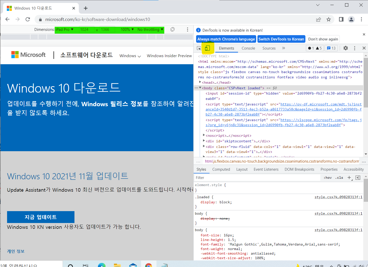Open DevTools settings gear
368x267 pixels.
pyautogui.click(x=346, y=48)
